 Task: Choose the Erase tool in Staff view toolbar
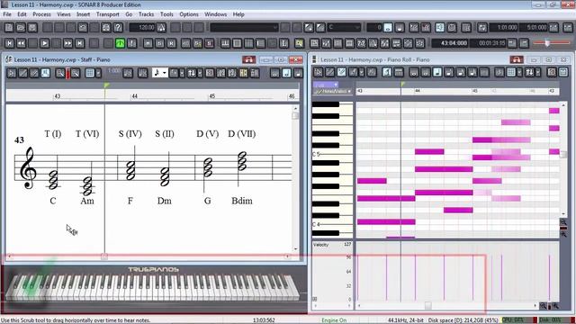pos(34,73)
